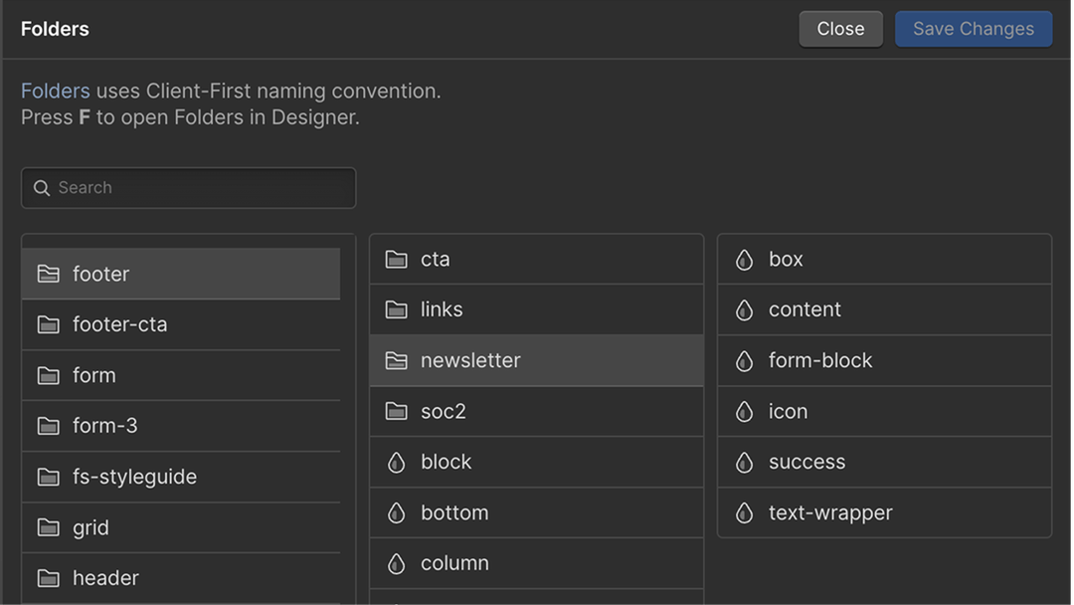Viewport: 1074px width, 605px height.
Task: Click the droplet icon beside "text-wrapper"
Action: 744,512
